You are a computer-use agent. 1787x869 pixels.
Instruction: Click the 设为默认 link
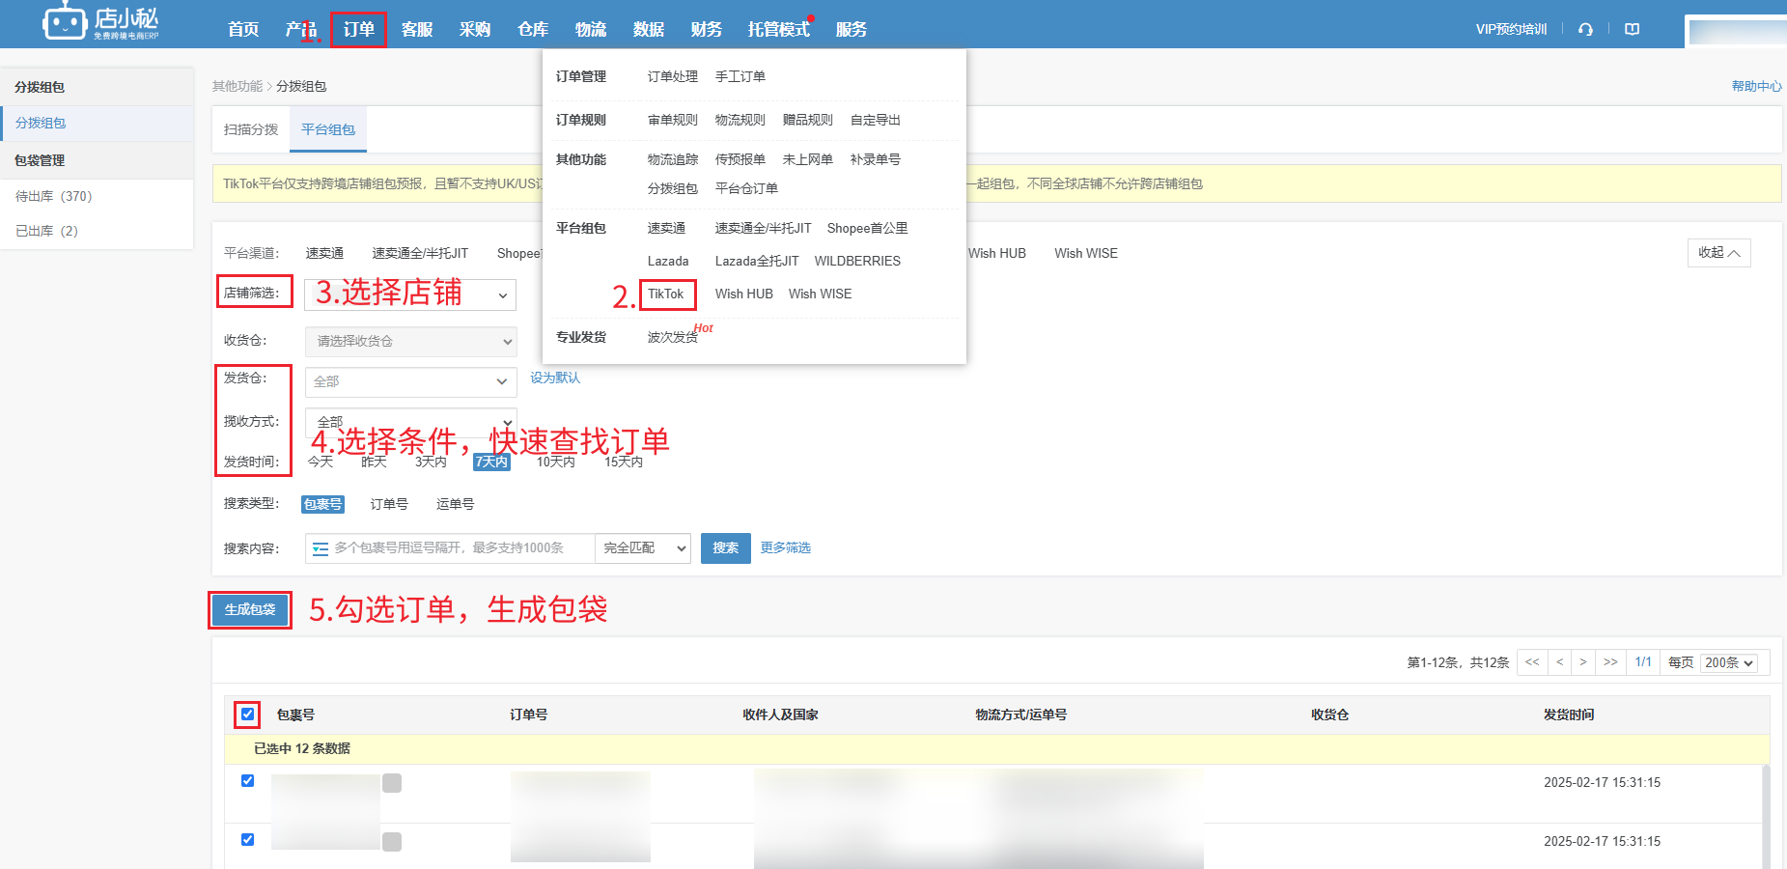555,378
